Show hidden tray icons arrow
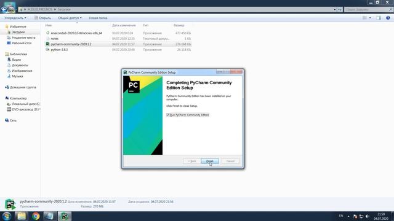Viewport: 394px width, 221px height. [x=348, y=216]
